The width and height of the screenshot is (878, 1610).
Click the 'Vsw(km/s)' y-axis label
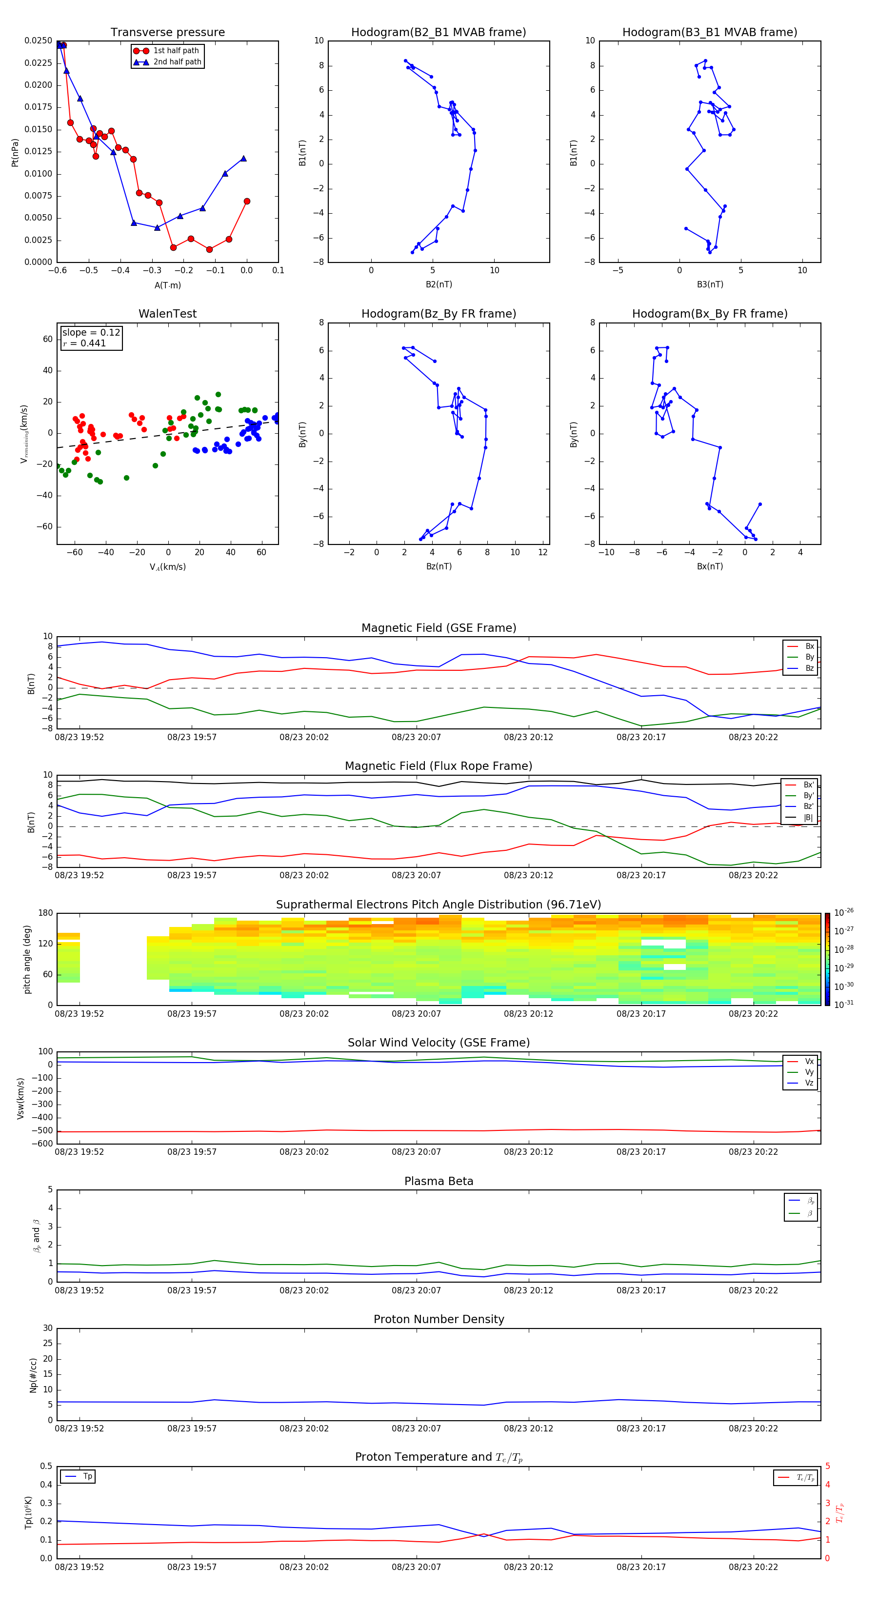coord(20,1098)
